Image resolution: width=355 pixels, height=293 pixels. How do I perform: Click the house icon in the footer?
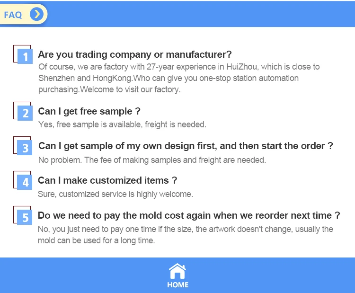[177, 271]
